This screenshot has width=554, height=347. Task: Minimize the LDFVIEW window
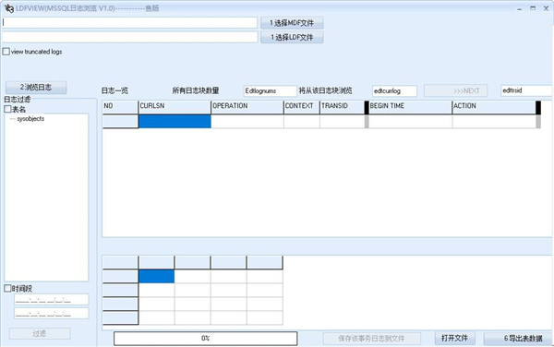tap(519, 8)
